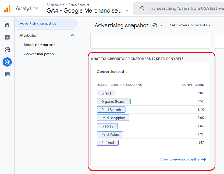Click the 1.2K conversions value
This screenshot has width=224, height=174.
pos(201,134)
